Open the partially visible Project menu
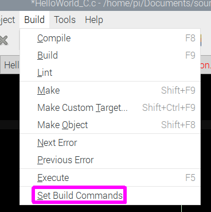This screenshot has width=211, height=212. (x=7, y=20)
